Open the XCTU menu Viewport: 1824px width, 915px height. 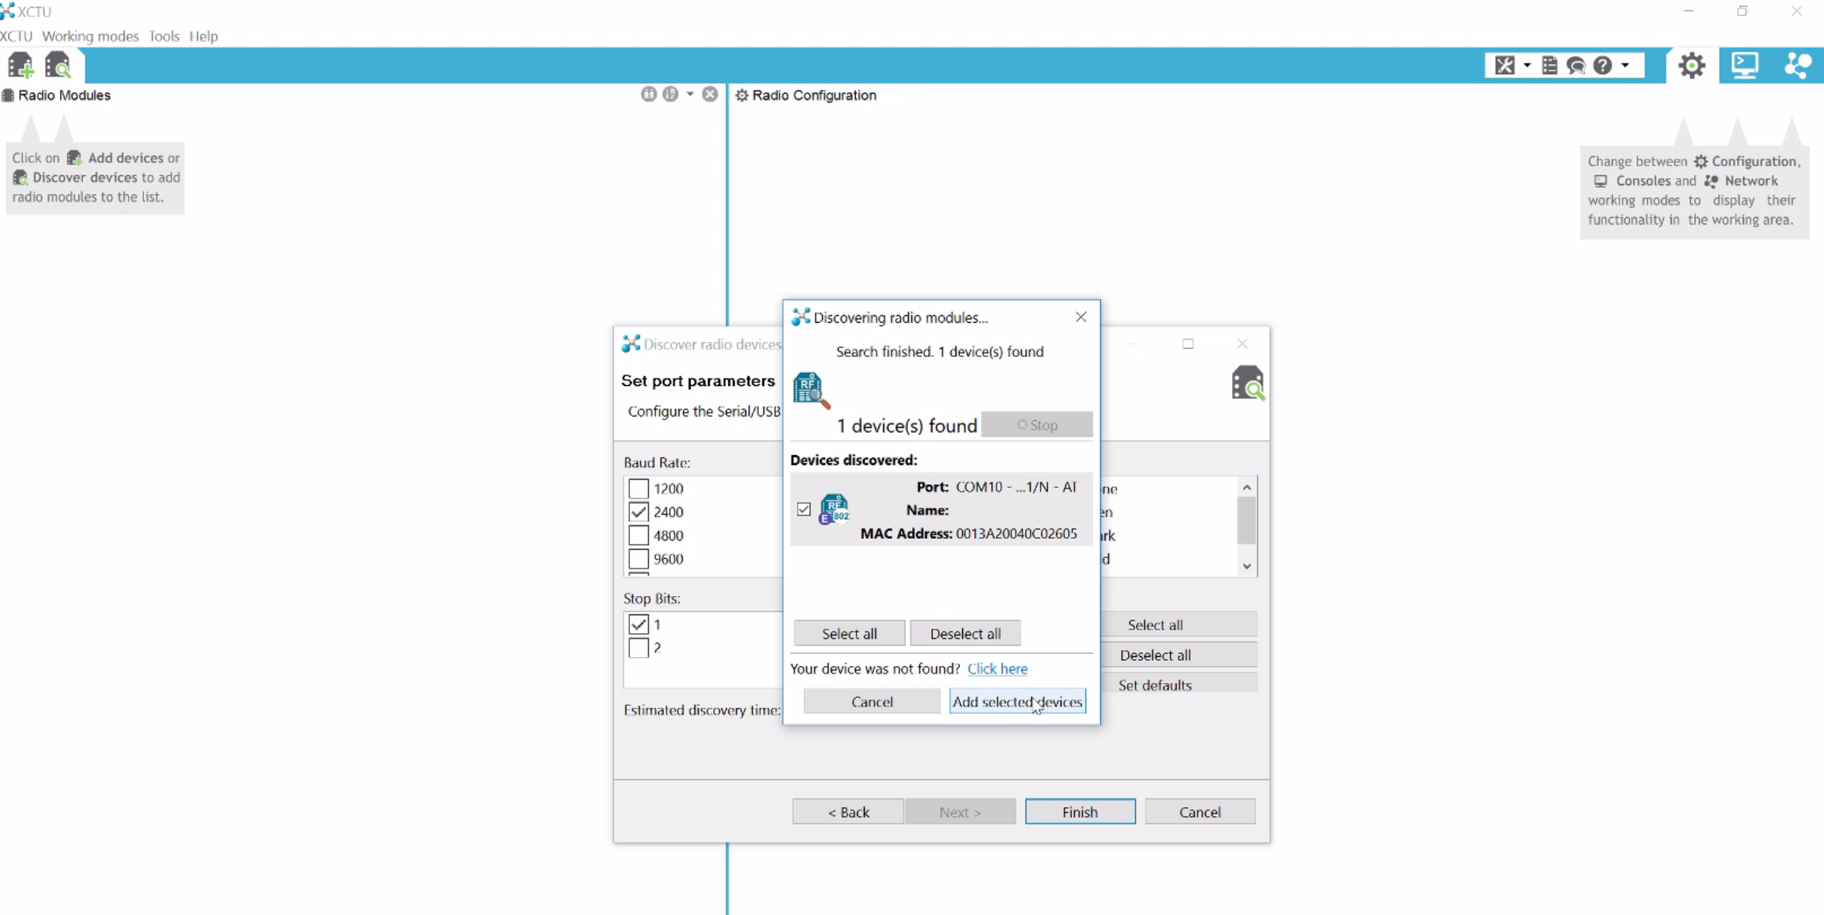(16, 36)
